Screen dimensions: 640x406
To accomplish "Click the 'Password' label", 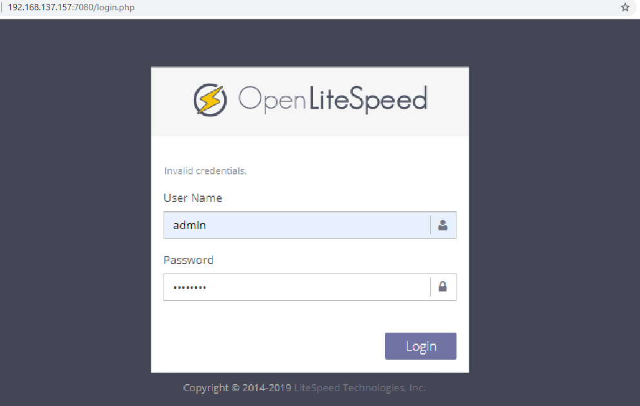I will pos(188,260).
